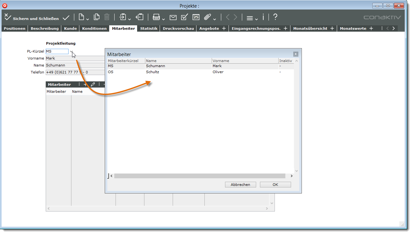
Task: Expand the hamburger list menu dropdown
Action: click(x=256, y=19)
